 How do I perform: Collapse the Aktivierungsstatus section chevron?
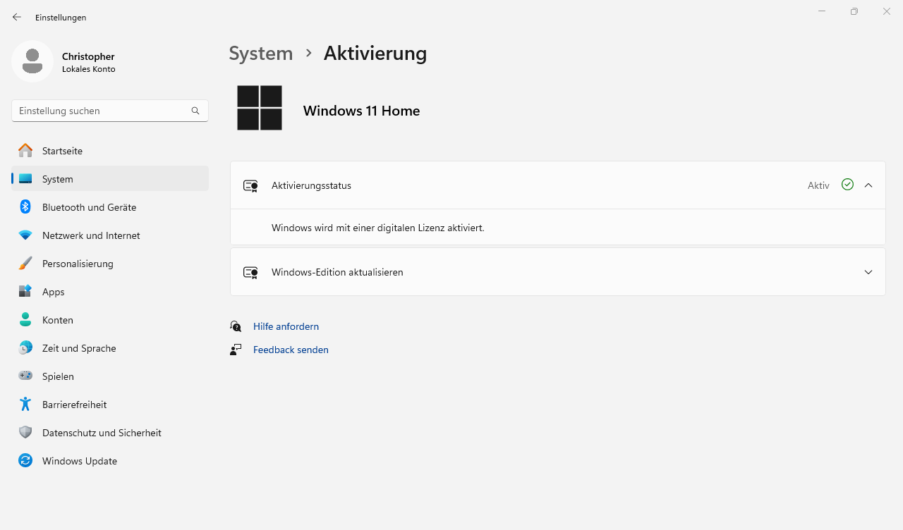coord(868,185)
